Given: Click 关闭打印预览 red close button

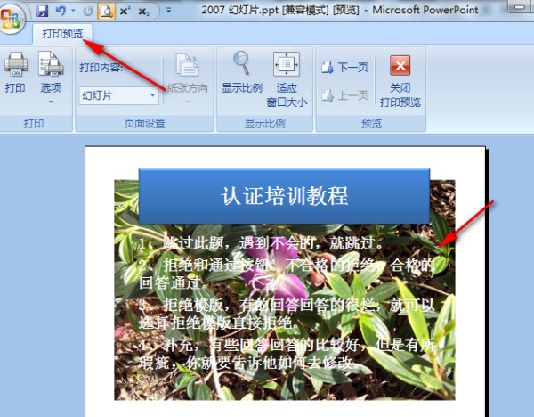Looking at the screenshot, I should (400, 81).
